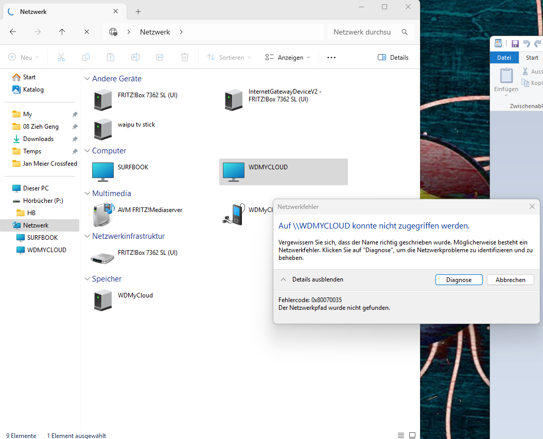Image resolution: width=543 pixels, height=439 pixels.
Task: Click the Rename icon in toolbar
Action: coord(135,58)
